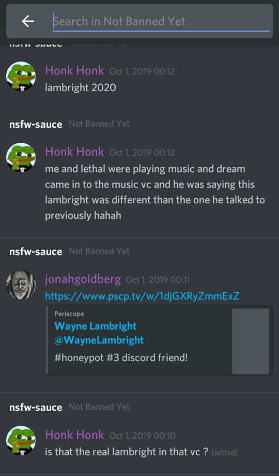This screenshot has height=476, width=279.
Task: Tap the back arrow icon
Action: [x=28, y=21]
